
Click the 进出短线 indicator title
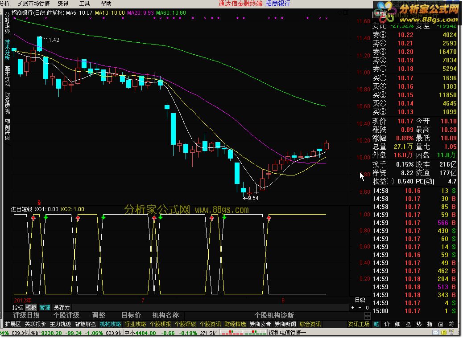(21, 209)
